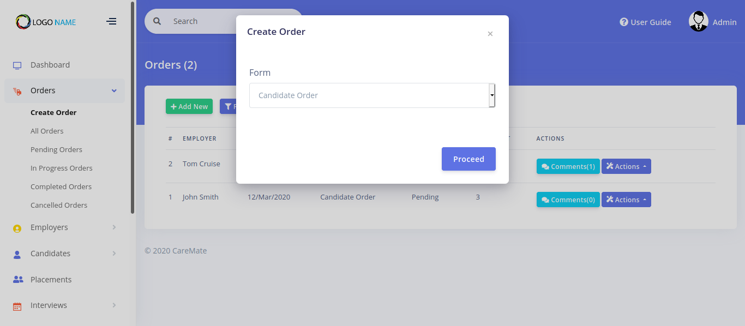This screenshot has width=745, height=326.
Task: Open Actions dropdown for John Smith
Action: coord(626,200)
